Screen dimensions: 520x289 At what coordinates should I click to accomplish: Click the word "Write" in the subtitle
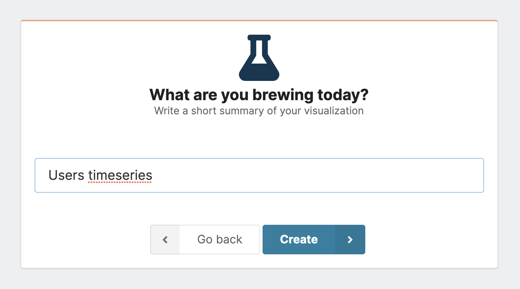[x=167, y=111]
